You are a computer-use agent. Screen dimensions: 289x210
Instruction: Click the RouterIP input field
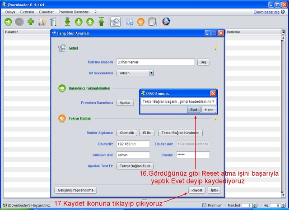click(133, 144)
